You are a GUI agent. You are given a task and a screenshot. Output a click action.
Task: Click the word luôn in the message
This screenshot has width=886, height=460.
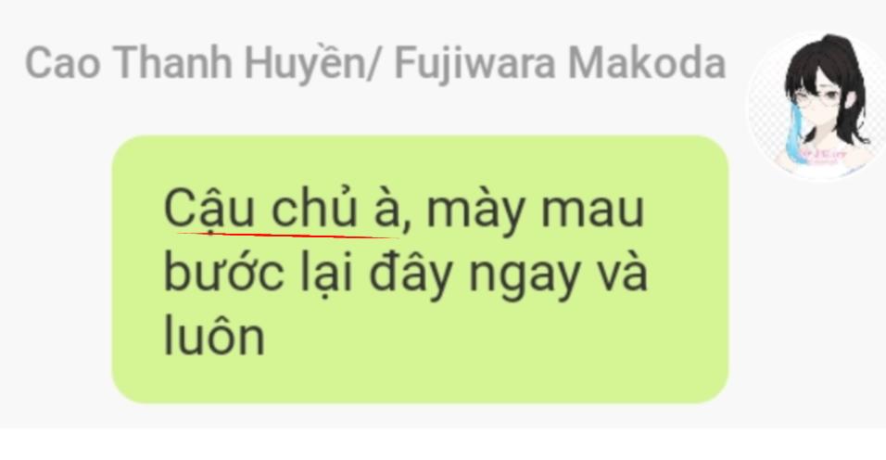coord(213,337)
